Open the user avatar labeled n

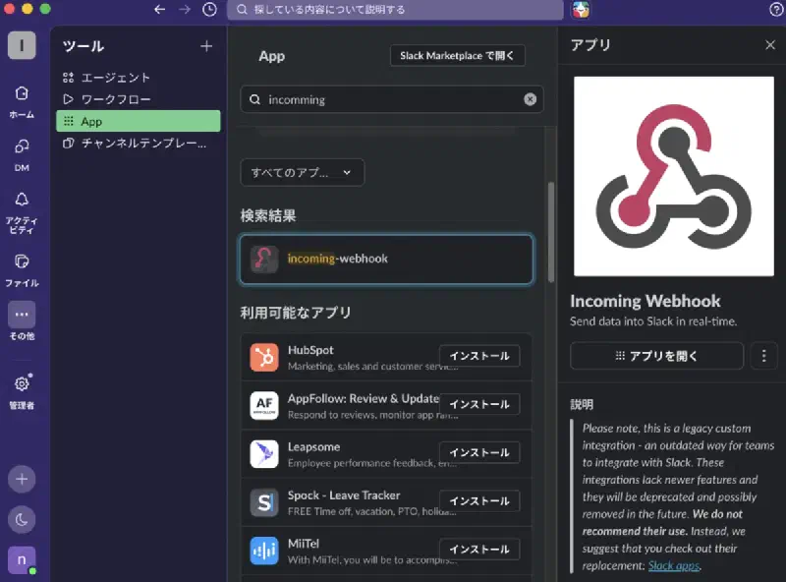[x=22, y=560]
